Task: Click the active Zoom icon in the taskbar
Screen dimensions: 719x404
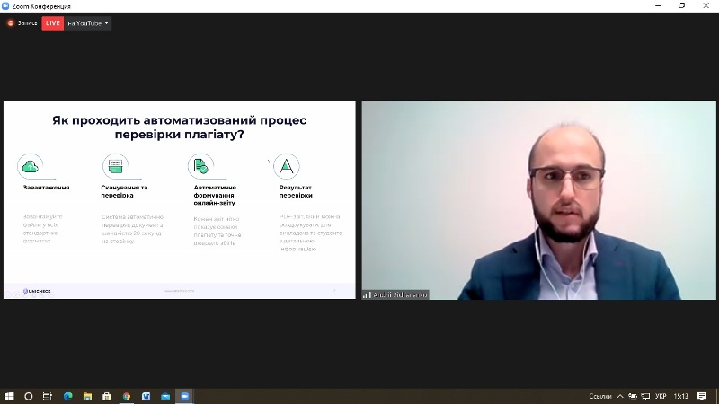Action: tap(185, 396)
